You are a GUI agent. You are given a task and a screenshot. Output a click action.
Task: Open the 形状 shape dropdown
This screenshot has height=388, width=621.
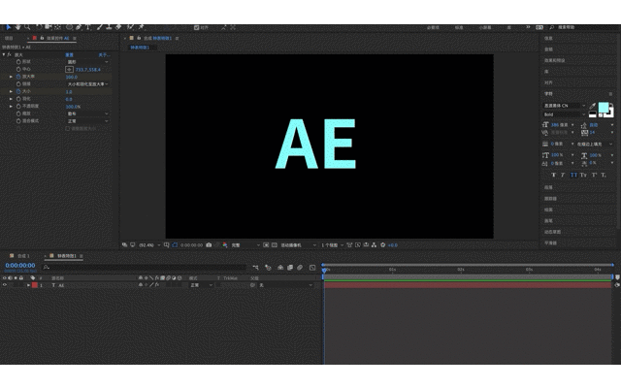click(x=87, y=62)
